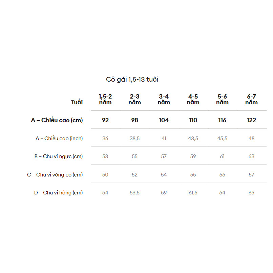Click the "A – Chiều cao (cm)" row label

tap(57, 120)
